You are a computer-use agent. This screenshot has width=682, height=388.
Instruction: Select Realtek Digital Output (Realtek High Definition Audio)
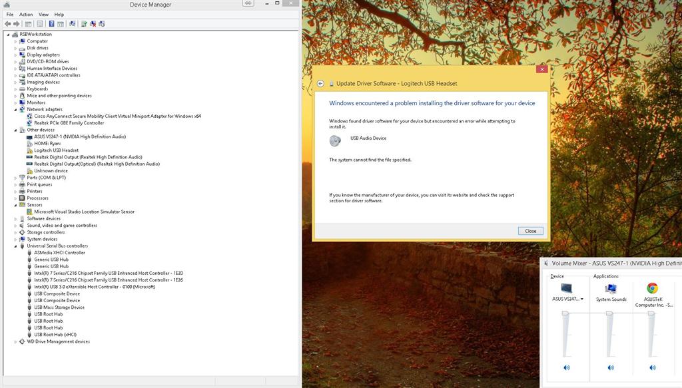pyautogui.click(x=88, y=157)
